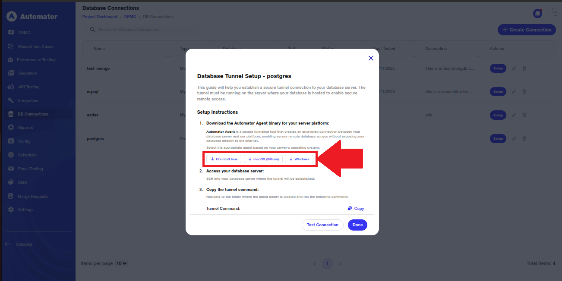Screen dimensions: 562x281
Task: Expand the Items per page dropdown
Action: click(122, 263)
